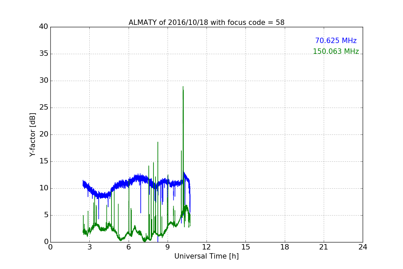The width and height of the screenshot is (403, 269).
Task: Select the green '150.063 MHz' legend label
Action: [x=336, y=51]
